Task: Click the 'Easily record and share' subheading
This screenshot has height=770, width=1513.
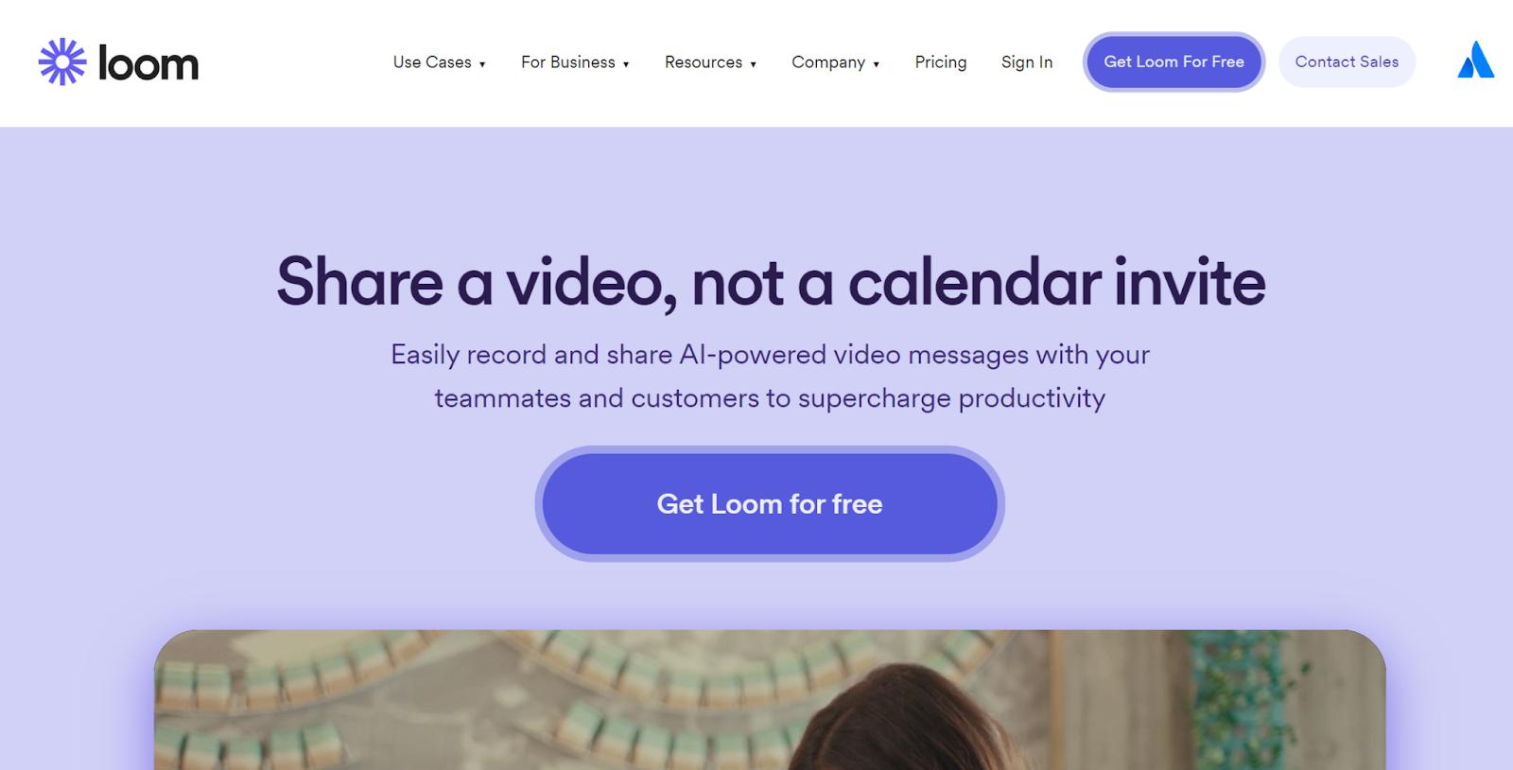Action: pyautogui.click(x=770, y=376)
